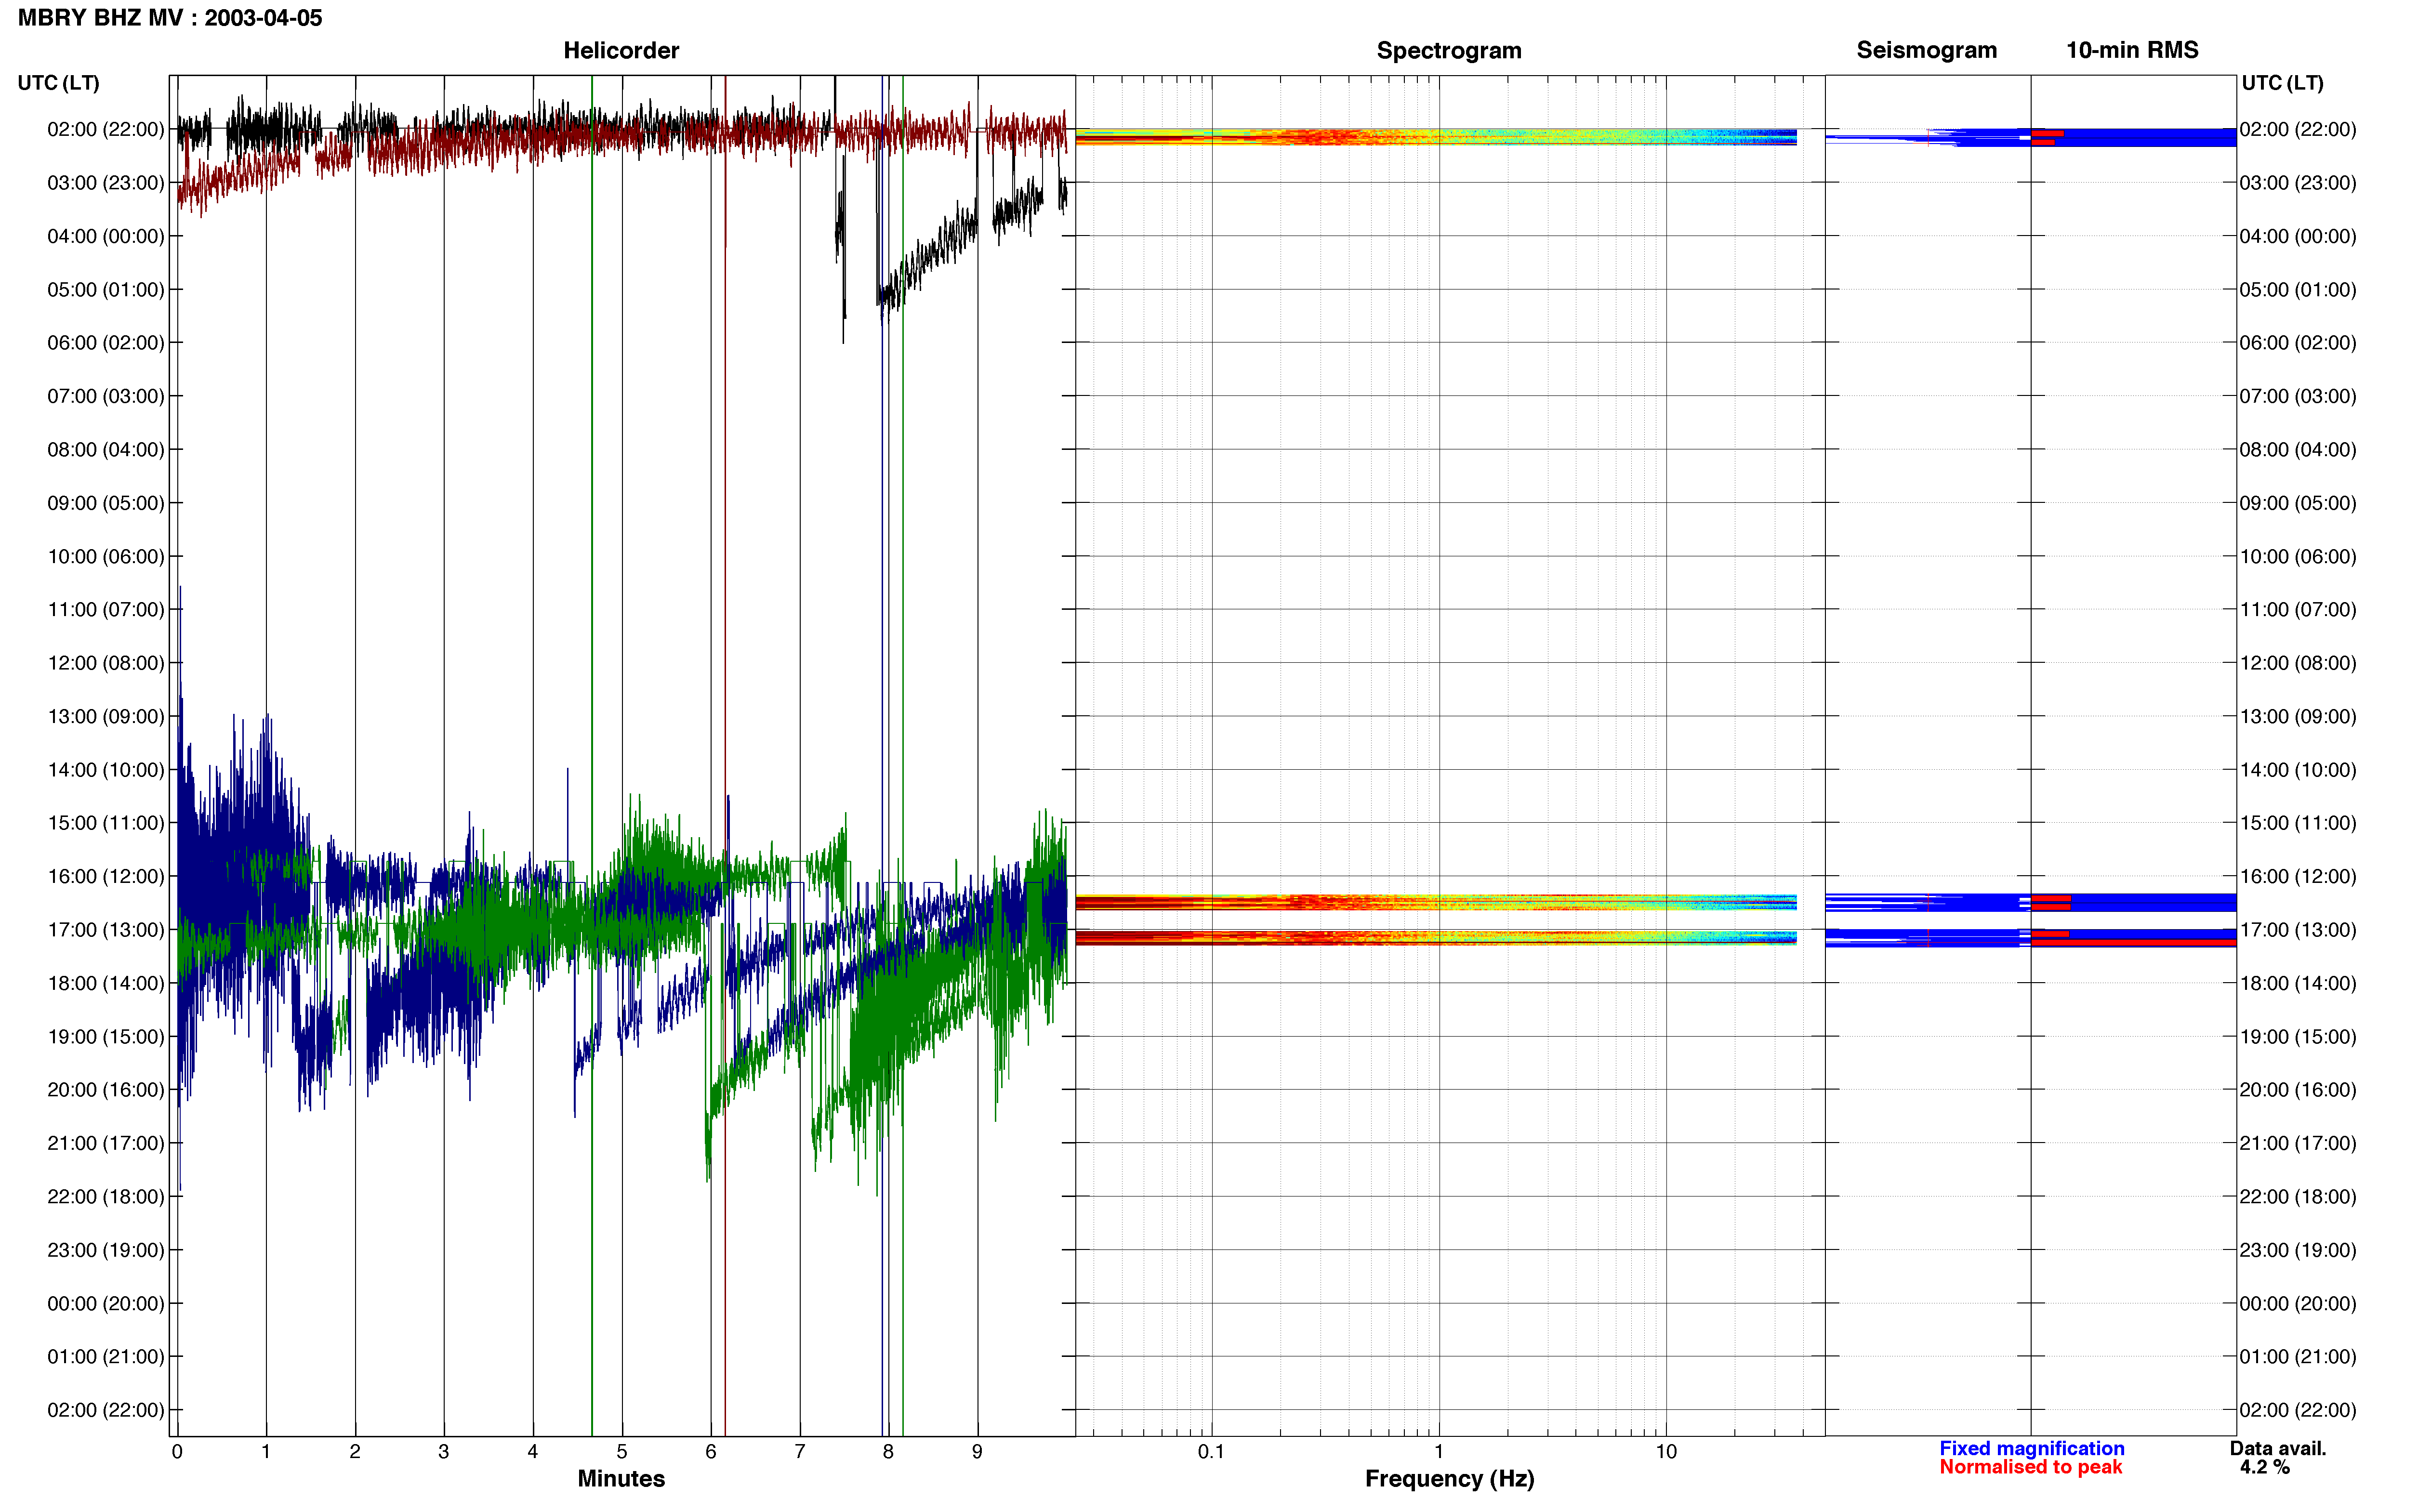Click the 4.2 % data availability value
The width and height of the screenshot is (2418, 1512).
click(2264, 1467)
